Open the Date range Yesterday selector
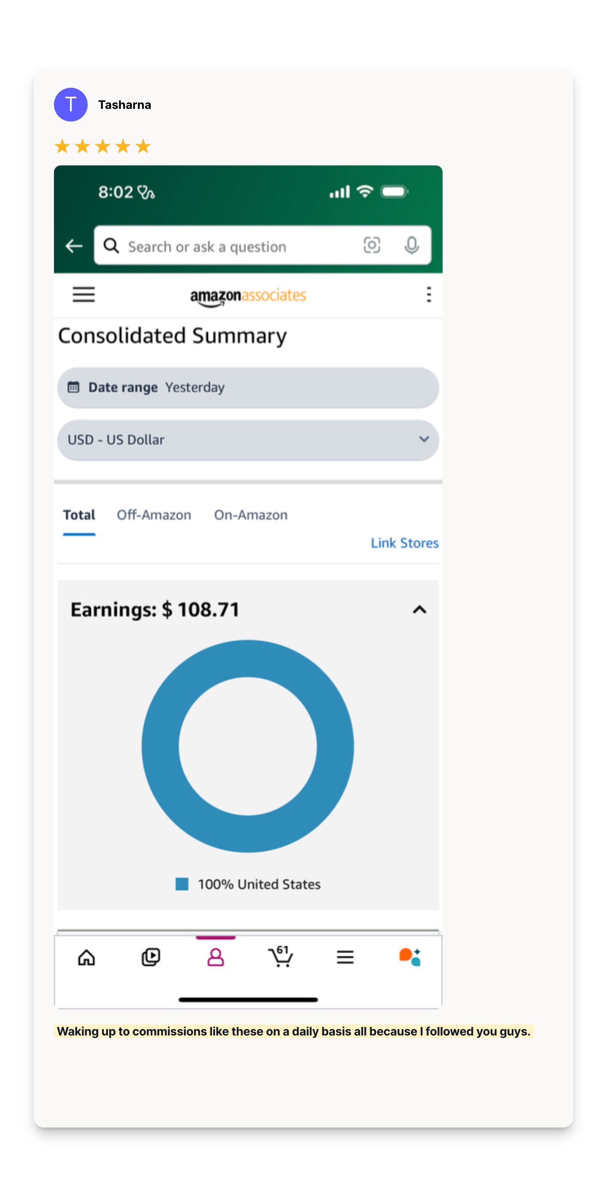Image resolution: width=607 pixels, height=1195 pixels. tap(248, 387)
